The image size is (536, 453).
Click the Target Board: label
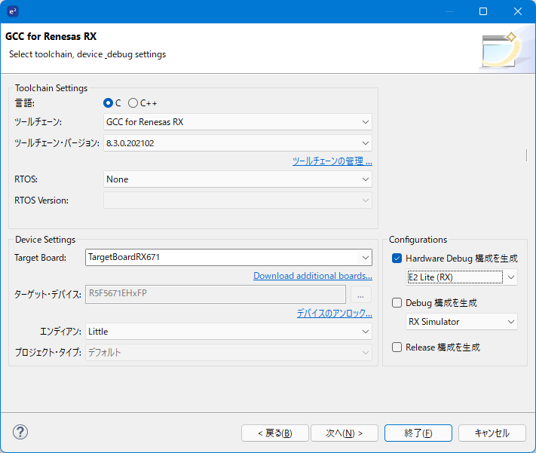(41, 258)
